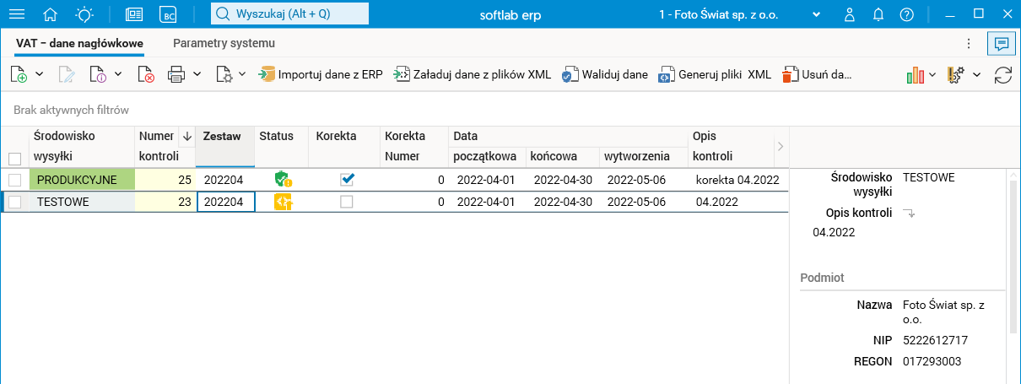Click the refresh icon in toolbar
Viewport: 1021px width, 384px height.
[1003, 75]
